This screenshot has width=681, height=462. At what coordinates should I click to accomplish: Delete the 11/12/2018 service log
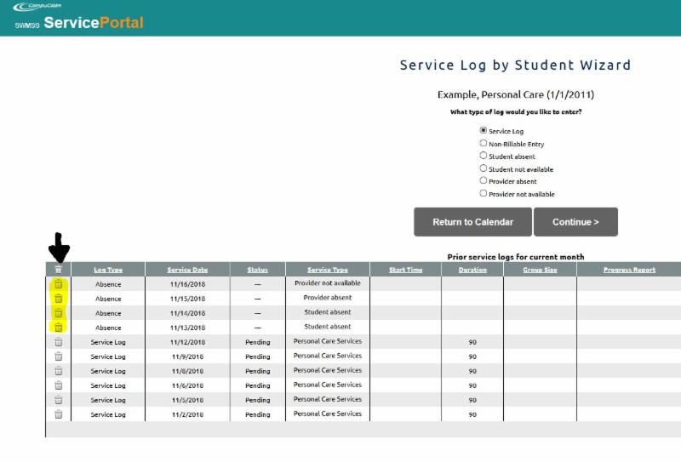[58, 342]
